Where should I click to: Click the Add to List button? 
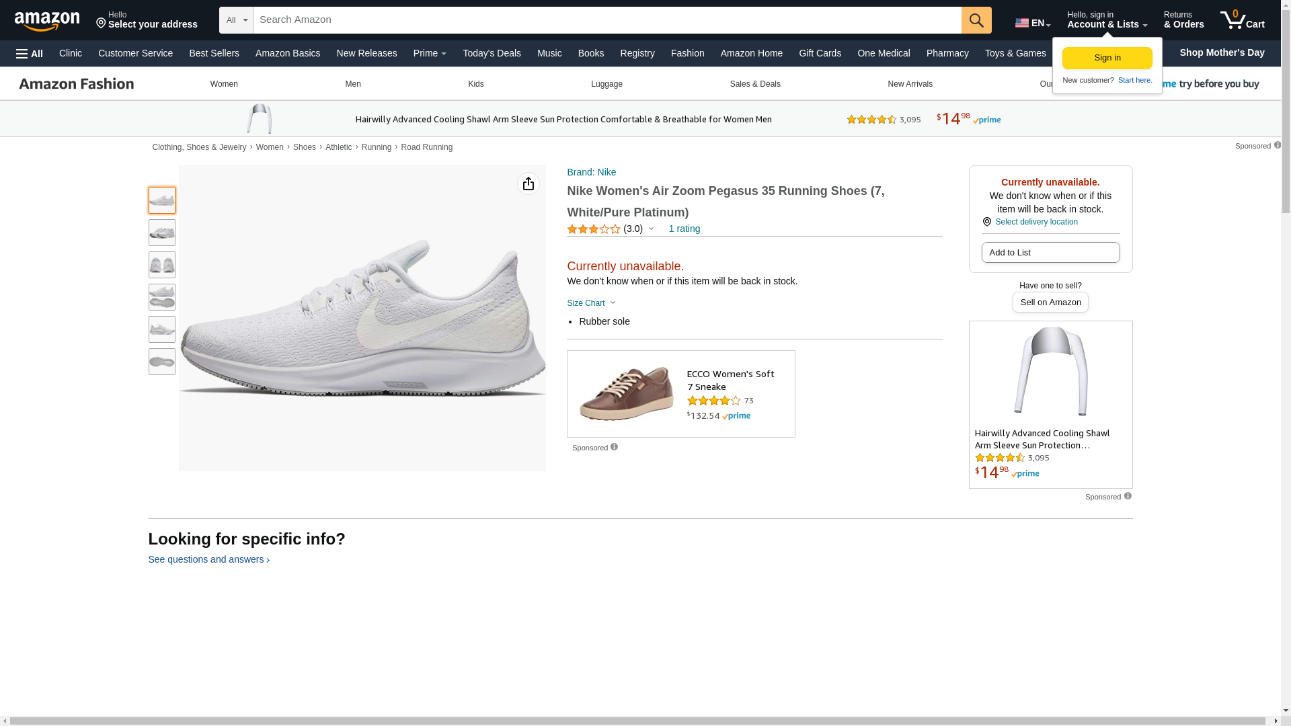click(x=1050, y=253)
